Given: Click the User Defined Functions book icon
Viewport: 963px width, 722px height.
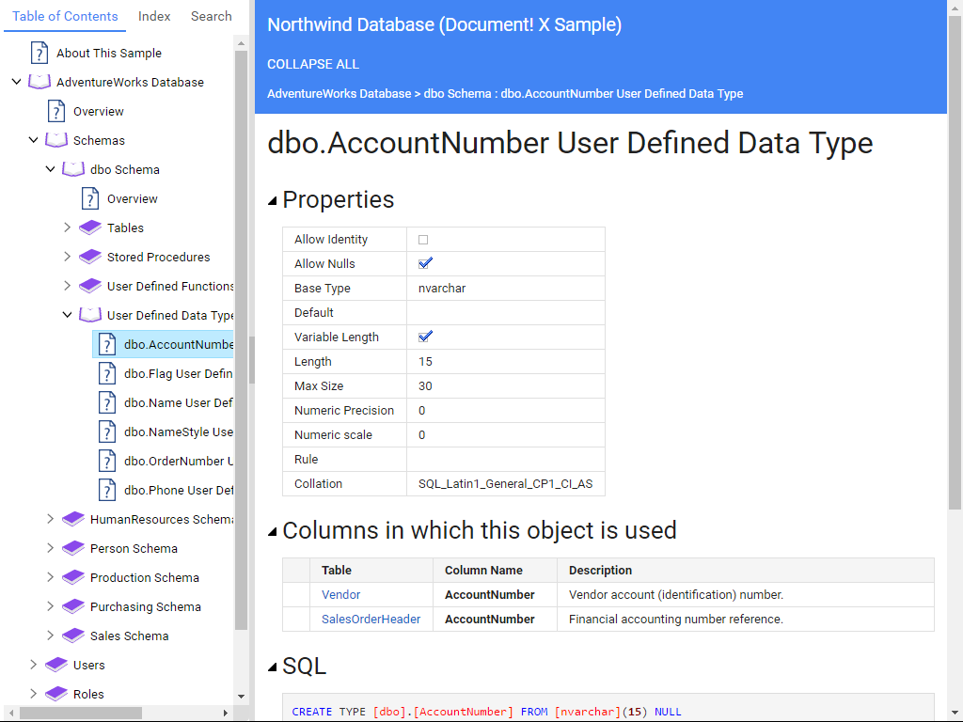Looking at the screenshot, I should pos(90,286).
